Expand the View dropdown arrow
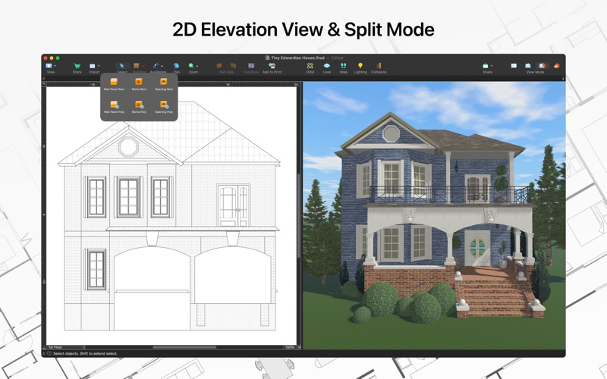Screen dimensions: 607x379 pos(53,66)
